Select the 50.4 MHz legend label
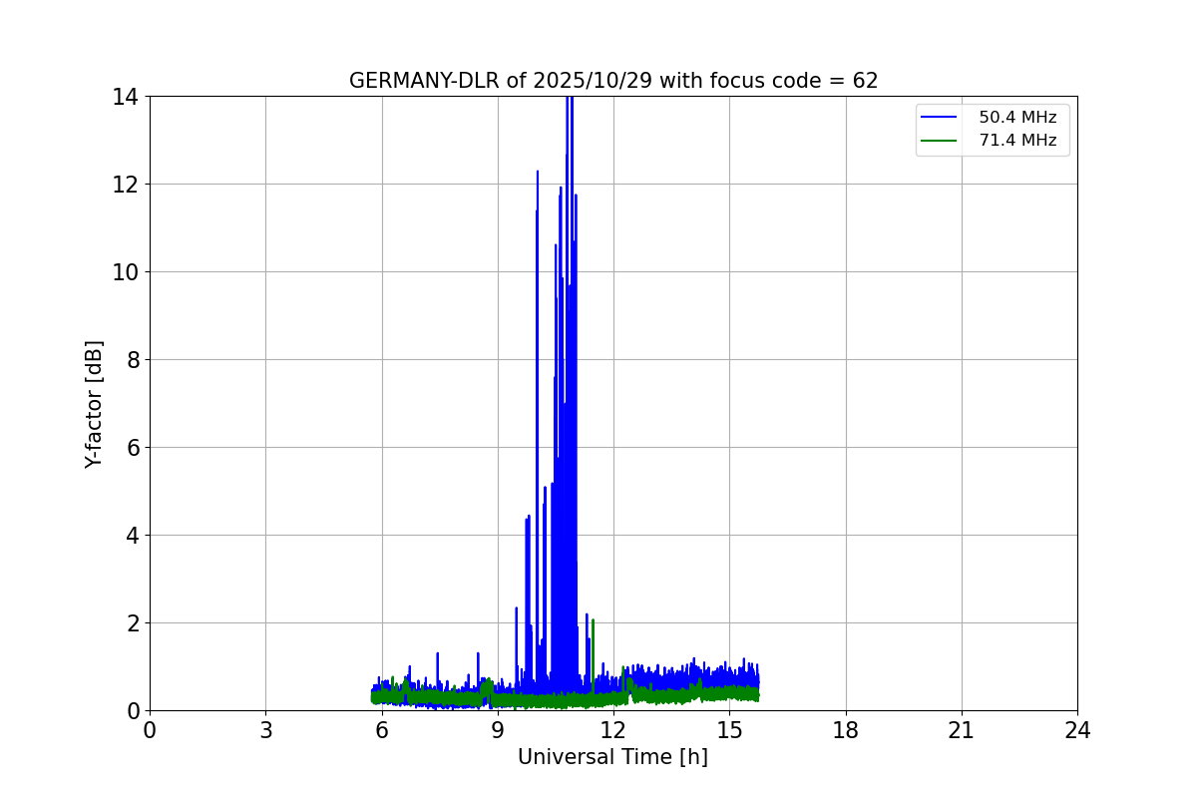This screenshot has height=798, width=1197. click(1017, 118)
